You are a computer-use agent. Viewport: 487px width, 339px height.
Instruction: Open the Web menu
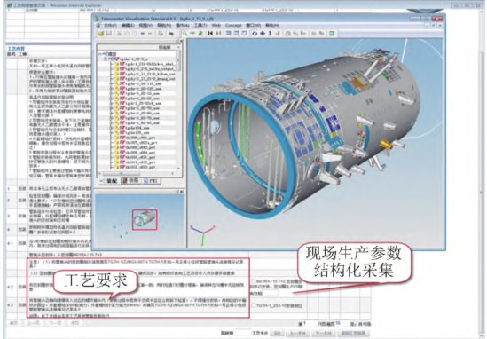(x=216, y=25)
